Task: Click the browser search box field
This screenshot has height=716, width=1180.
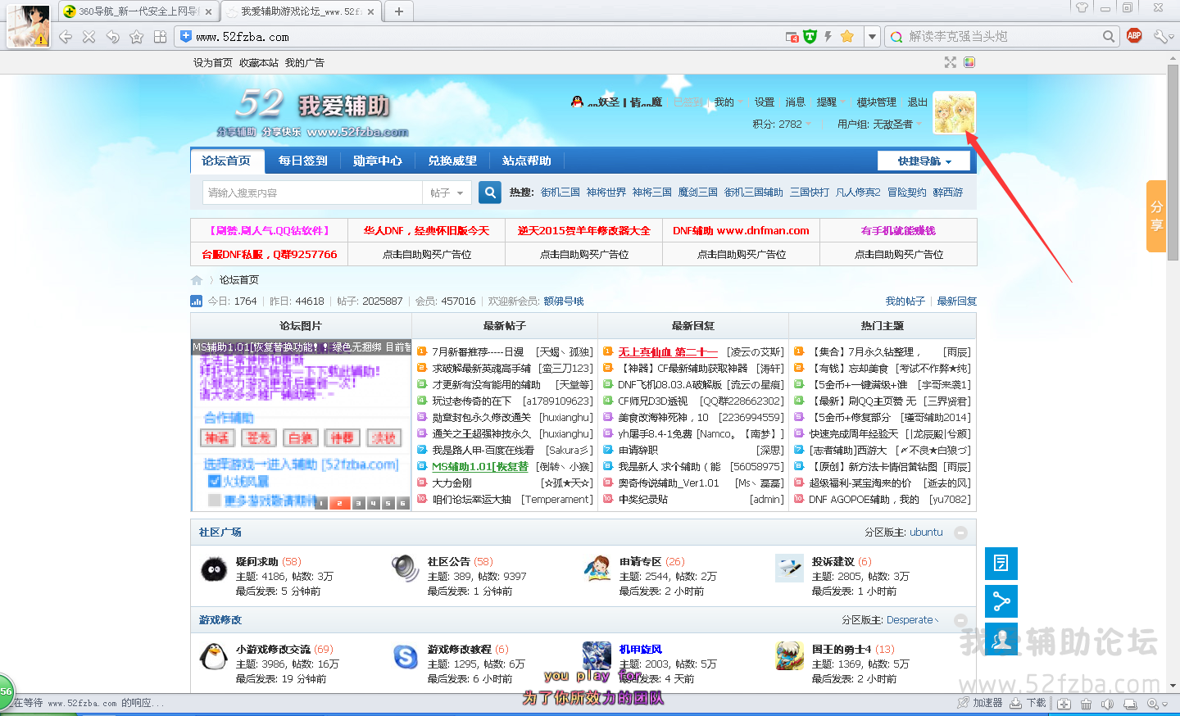Action: point(1002,36)
